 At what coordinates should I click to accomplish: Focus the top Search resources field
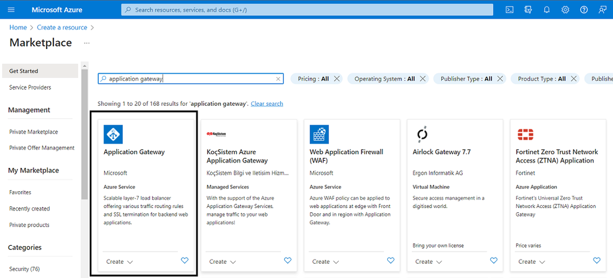tap(307, 10)
